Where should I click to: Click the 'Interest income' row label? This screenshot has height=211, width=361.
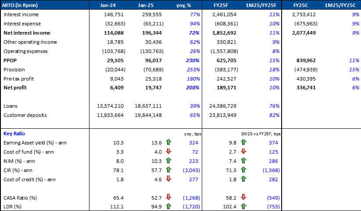pos(21,14)
